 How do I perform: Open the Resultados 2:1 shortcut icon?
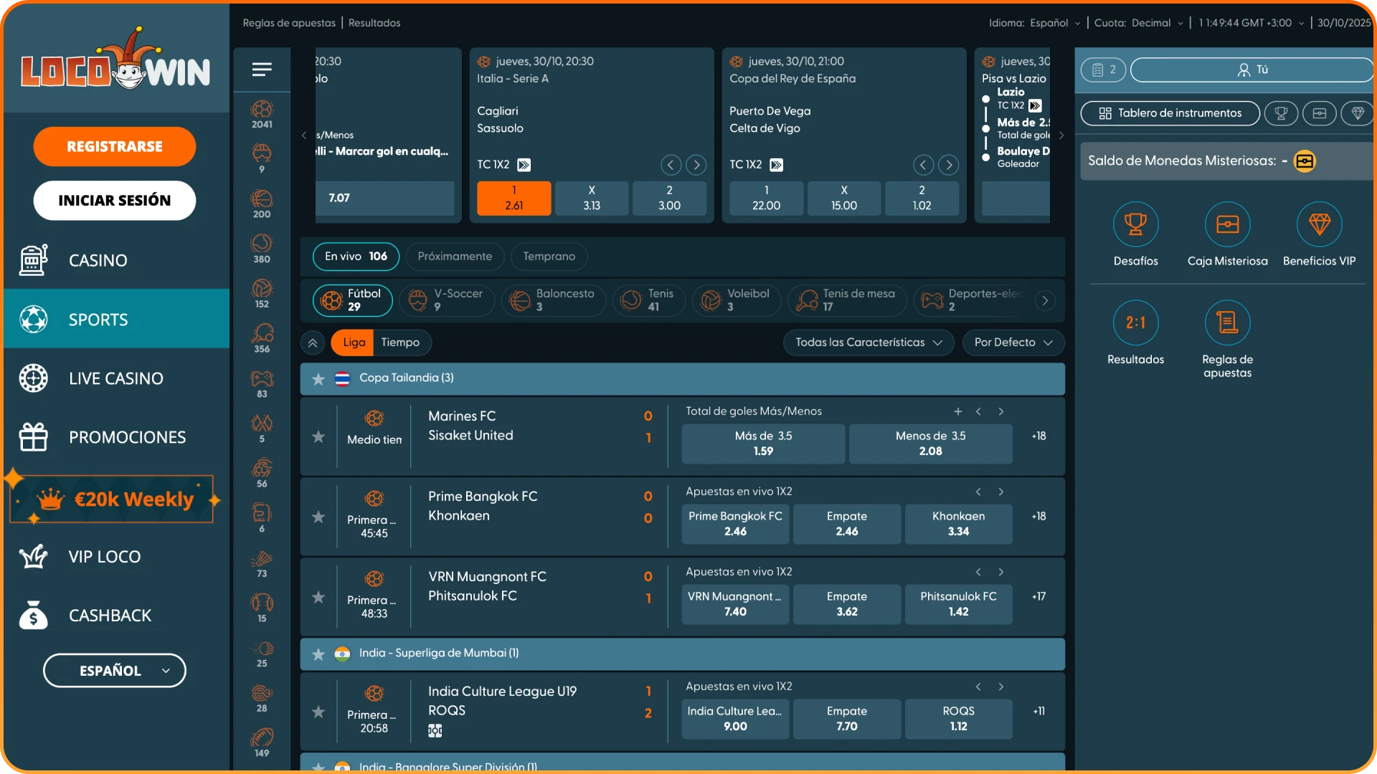pyautogui.click(x=1135, y=322)
